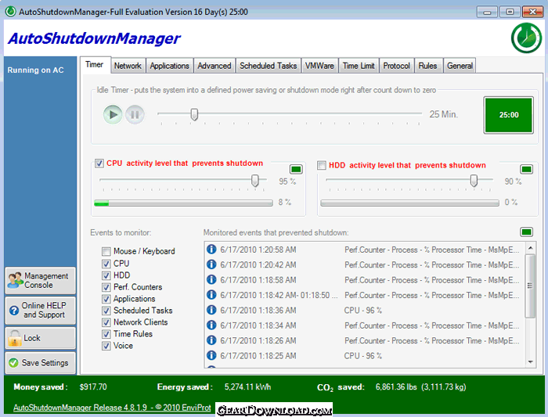Click info icon for 1:18:34 AM event
The image size is (548, 417).
coord(211,325)
